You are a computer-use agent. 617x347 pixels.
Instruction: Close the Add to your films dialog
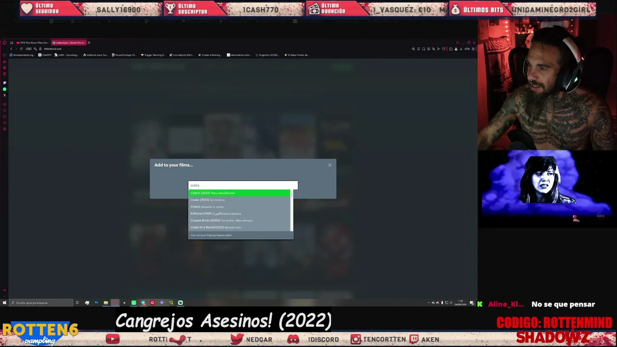[x=330, y=165]
